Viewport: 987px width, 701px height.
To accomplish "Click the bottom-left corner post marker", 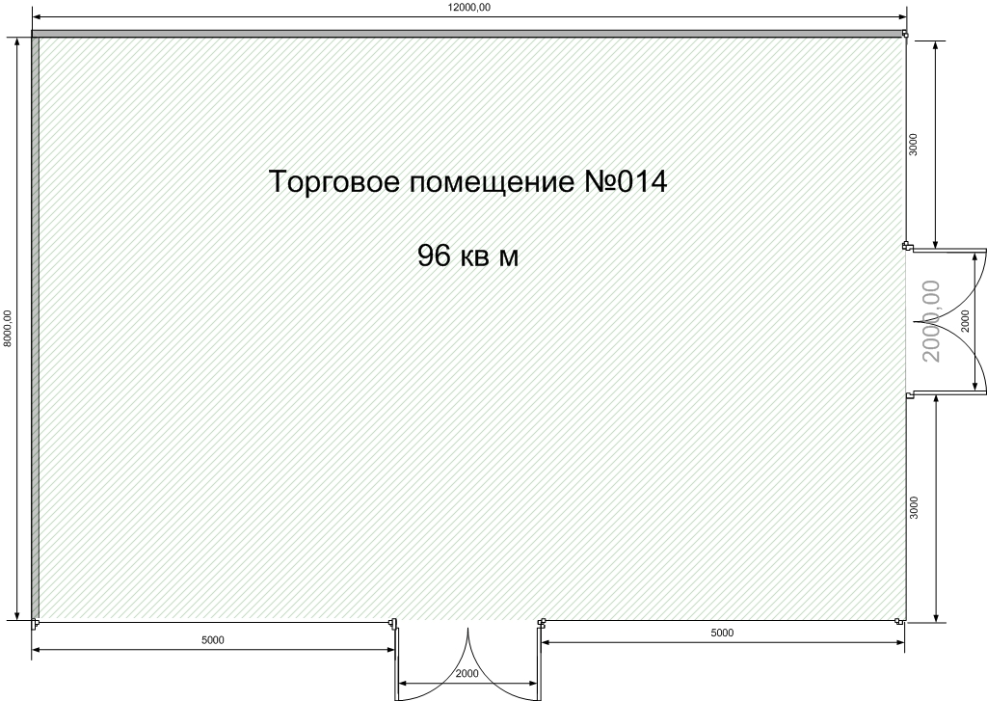I will click(36, 623).
